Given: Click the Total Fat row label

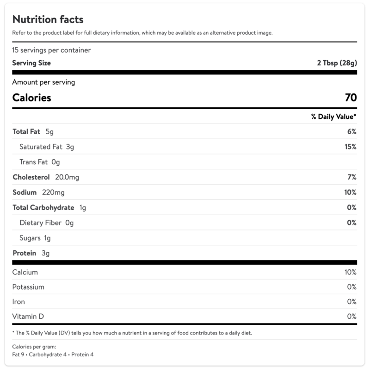Looking at the screenshot, I should (x=26, y=132).
